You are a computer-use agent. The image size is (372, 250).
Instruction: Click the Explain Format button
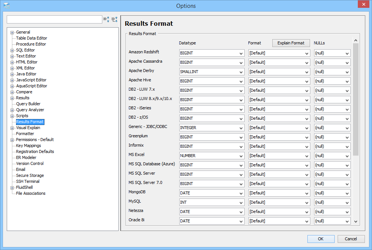pyautogui.click(x=291, y=43)
